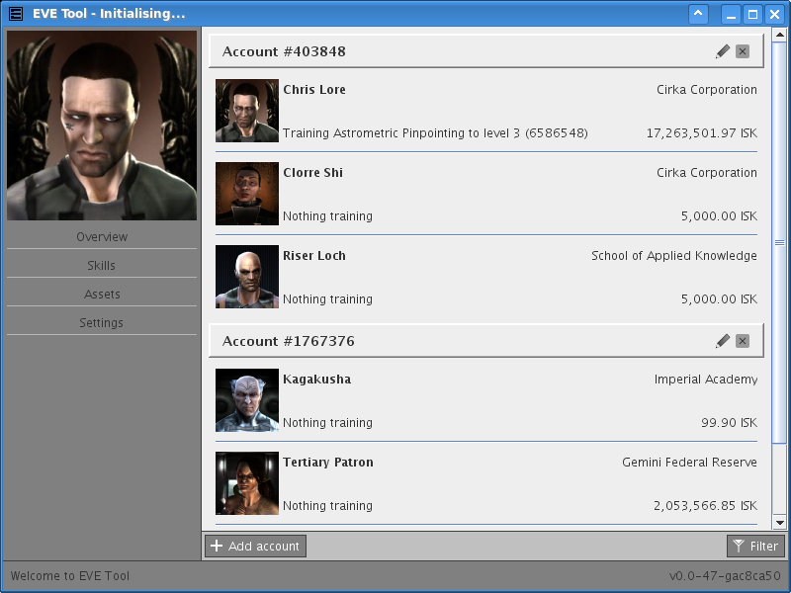Select Kagakusha's character portrait
Viewport: 791px width, 593px height.
click(247, 400)
